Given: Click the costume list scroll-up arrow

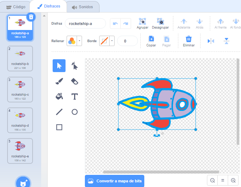Looking at the screenshot, I should tap(44, 16).
